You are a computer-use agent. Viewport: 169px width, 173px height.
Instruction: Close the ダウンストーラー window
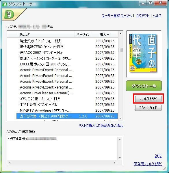(x=160, y=3)
